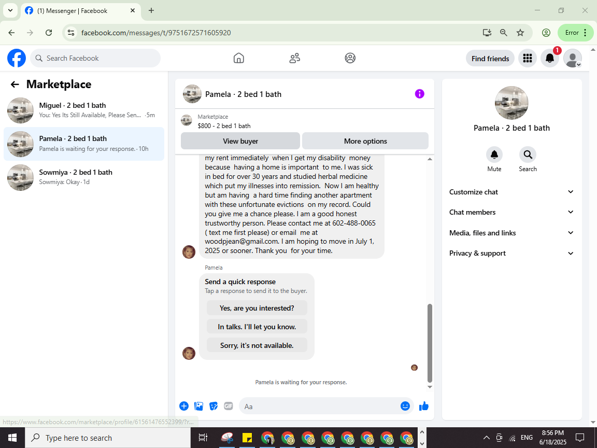Click the browser address bar URL

click(x=155, y=33)
